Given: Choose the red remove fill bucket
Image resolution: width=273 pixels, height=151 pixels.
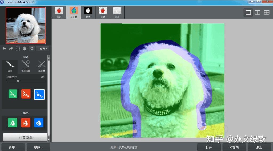Looking at the screenshot, I should pos(26,123).
